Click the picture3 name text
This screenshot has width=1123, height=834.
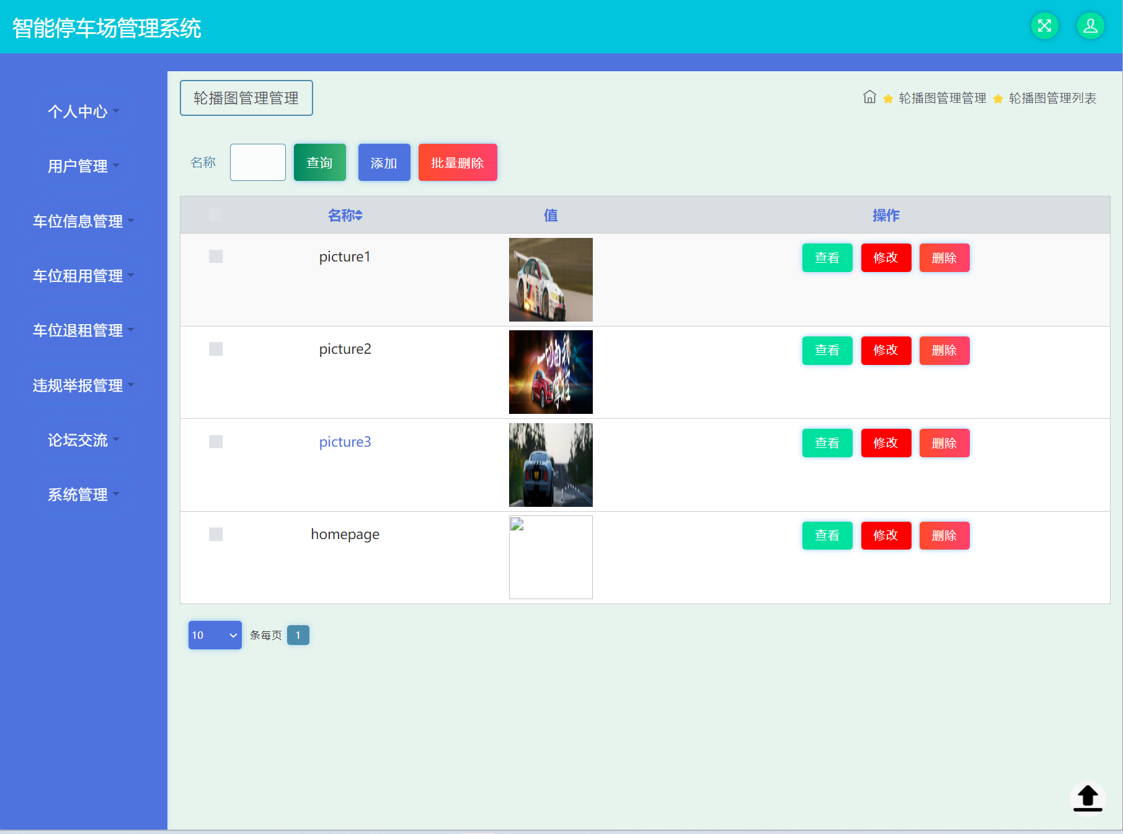click(345, 442)
